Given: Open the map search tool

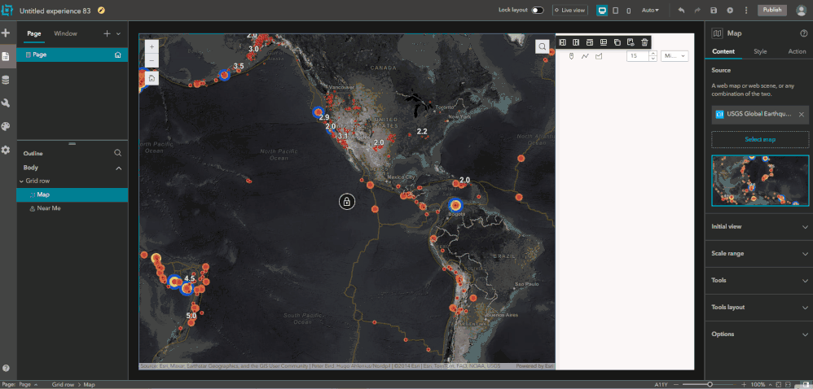Looking at the screenshot, I should click(542, 46).
